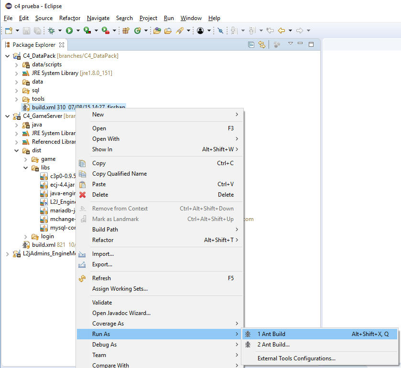
Task: Open the Back history dropdown arrow
Action: click(290, 31)
